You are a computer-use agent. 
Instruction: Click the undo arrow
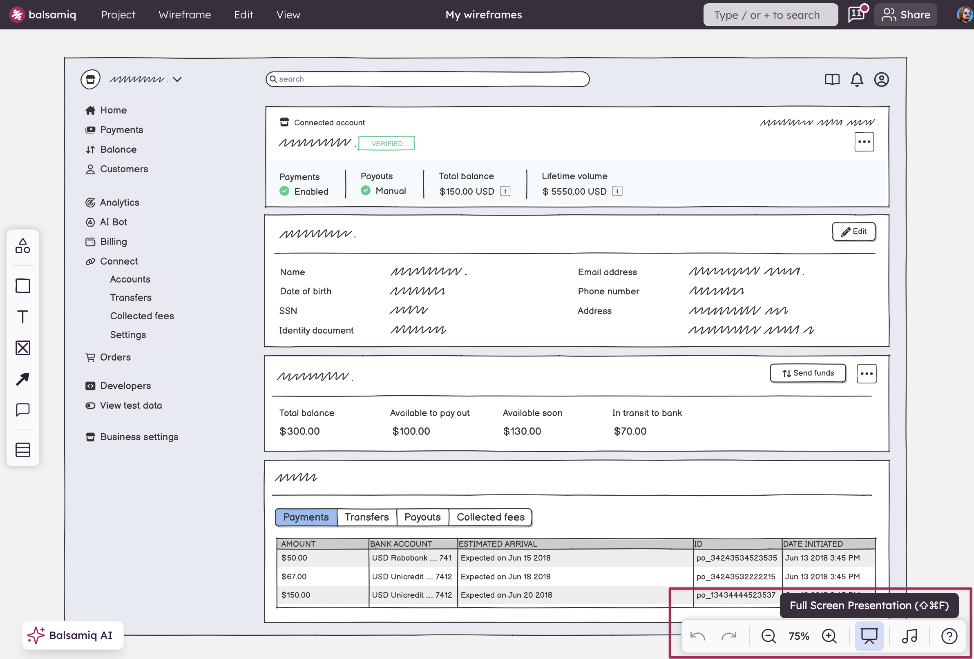(697, 636)
